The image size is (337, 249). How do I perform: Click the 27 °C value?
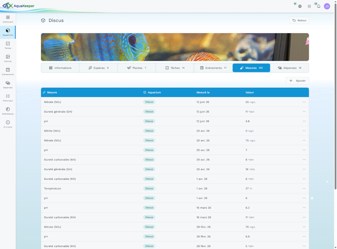pos(249,188)
